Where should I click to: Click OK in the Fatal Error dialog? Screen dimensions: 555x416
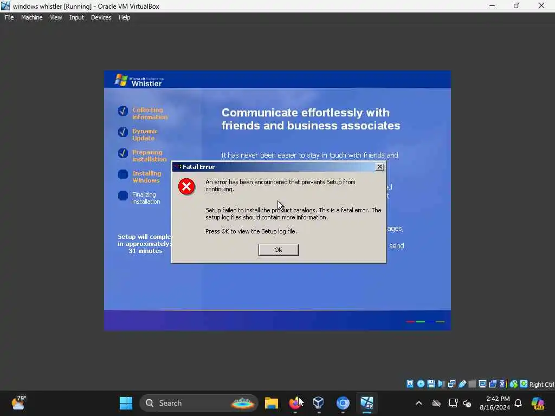click(x=279, y=250)
